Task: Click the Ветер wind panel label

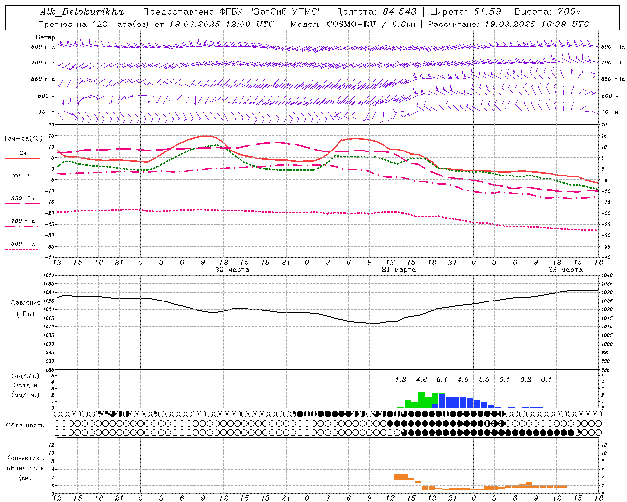Action: [x=45, y=37]
